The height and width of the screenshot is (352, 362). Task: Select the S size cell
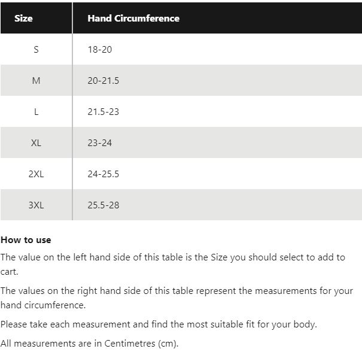[36, 50]
